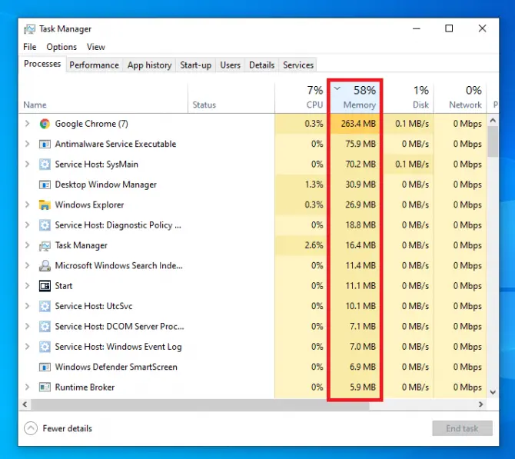Click horizontal scrollbar left arrow
The height and width of the screenshot is (459, 515).
click(25, 404)
